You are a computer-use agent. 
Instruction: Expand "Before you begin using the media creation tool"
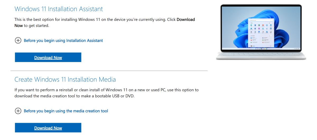(66, 111)
